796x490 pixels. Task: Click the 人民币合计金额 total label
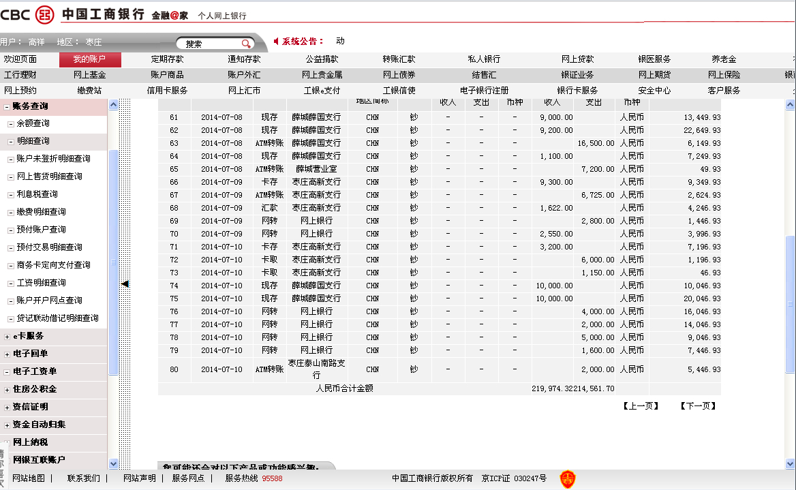(x=345, y=388)
